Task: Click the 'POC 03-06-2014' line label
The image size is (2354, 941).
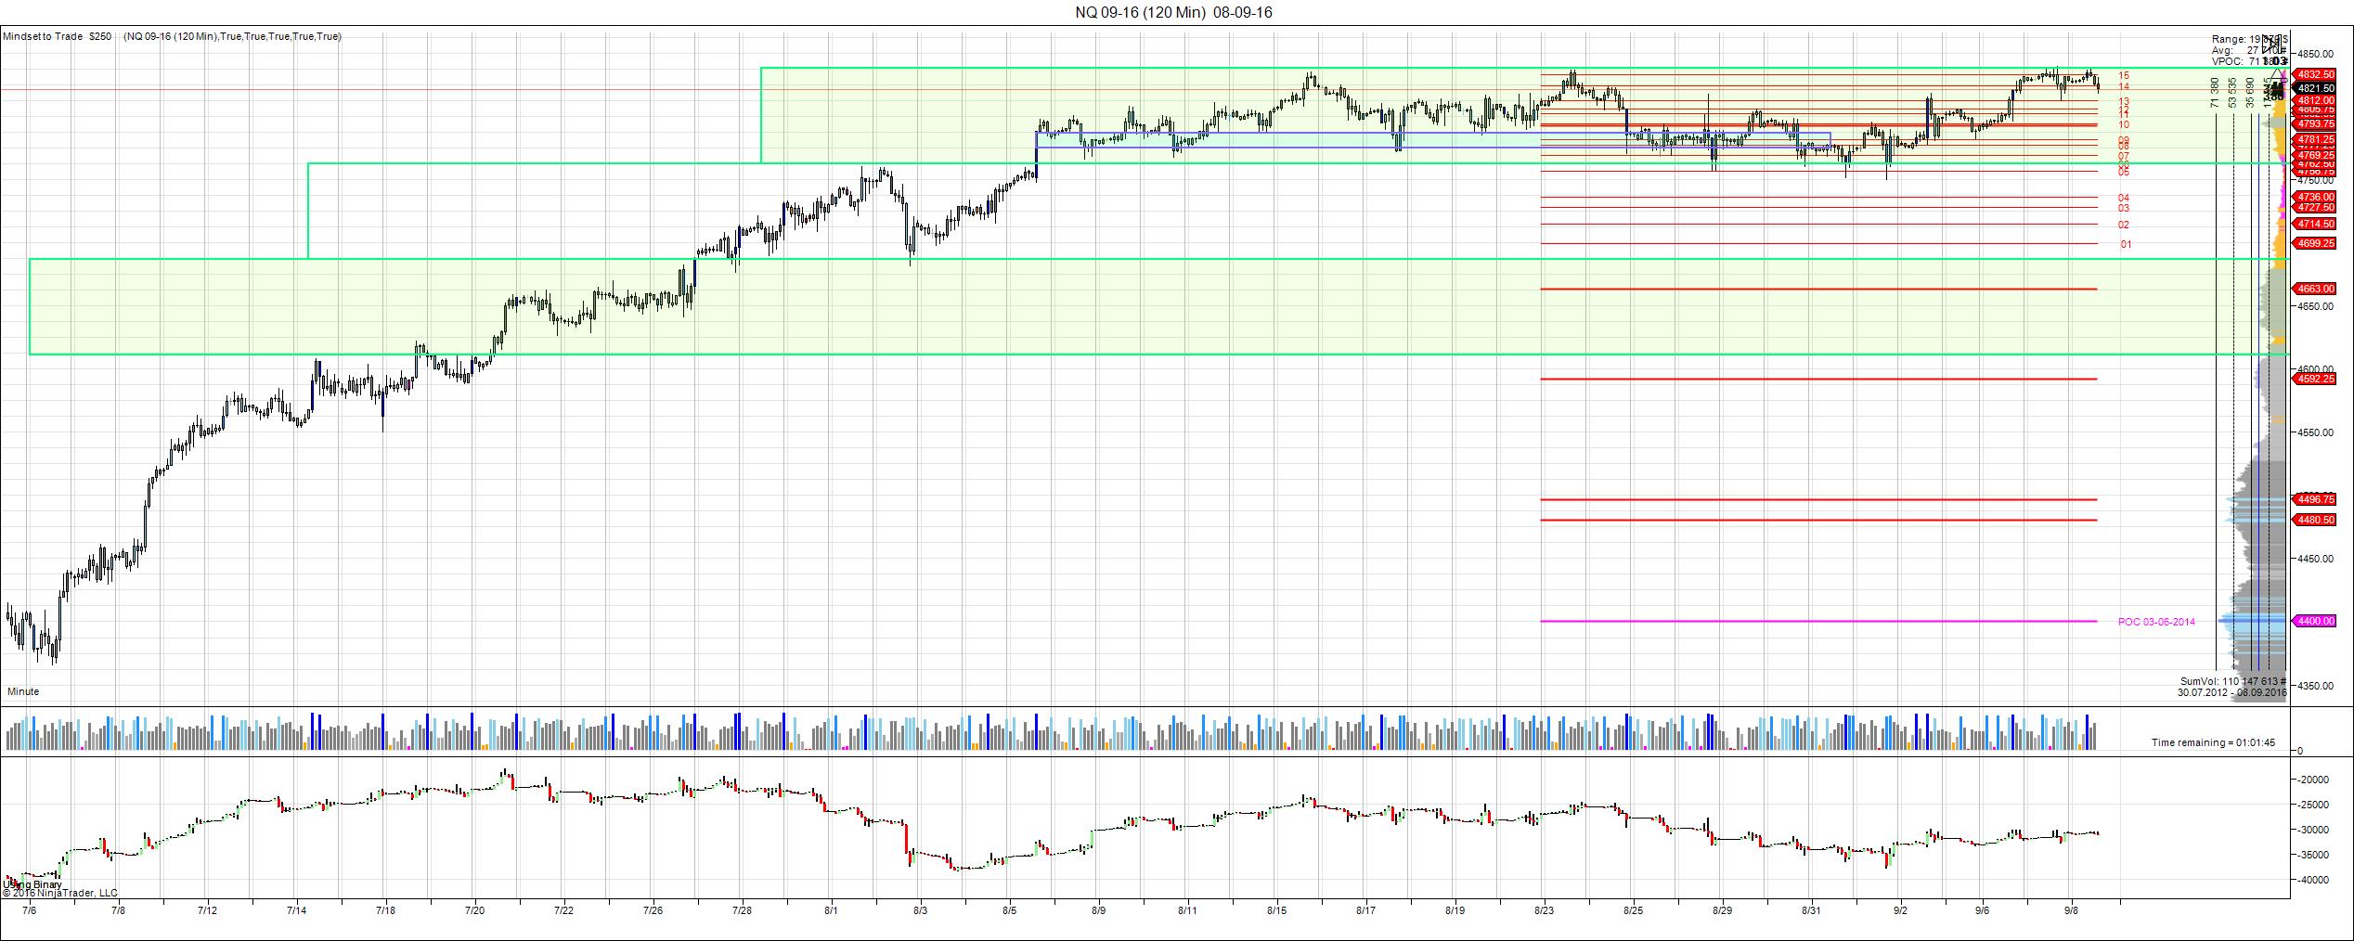Action: click(x=2156, y=622)
